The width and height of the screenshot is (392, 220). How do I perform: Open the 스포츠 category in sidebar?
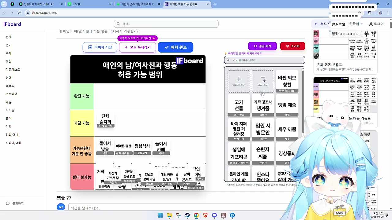click(10, 86)
